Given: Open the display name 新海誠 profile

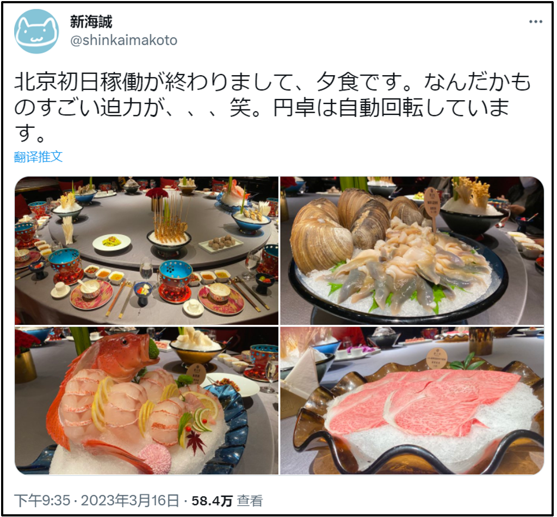Looking at the screenshot, I should pyautogui.click(x=91, y=22).
